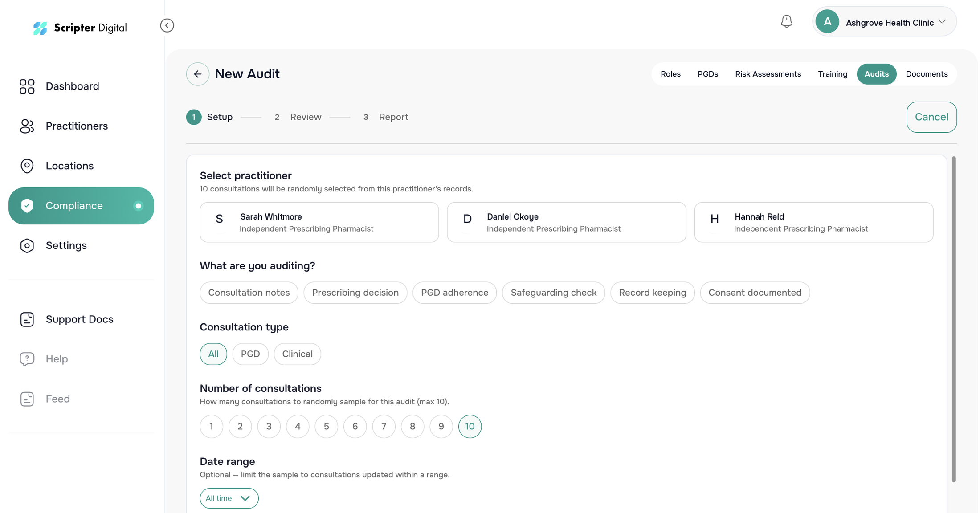Click the Dashboard grid icon
Image resolution: width=980 pixels, height=513 pixels.
click(x=27, y=86)
